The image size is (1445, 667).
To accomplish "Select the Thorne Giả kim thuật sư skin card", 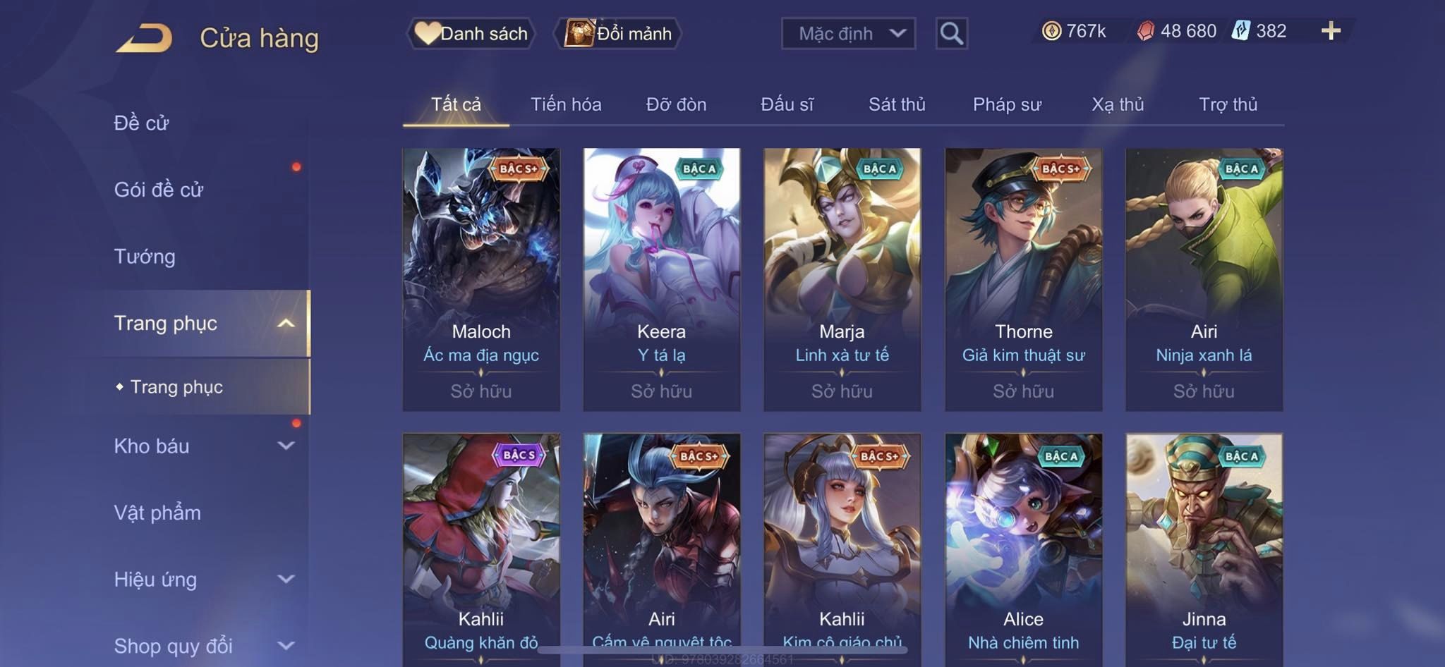I will 1023,279.
